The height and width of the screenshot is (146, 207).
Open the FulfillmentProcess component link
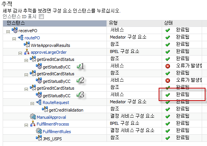click(x=53, y=124)
